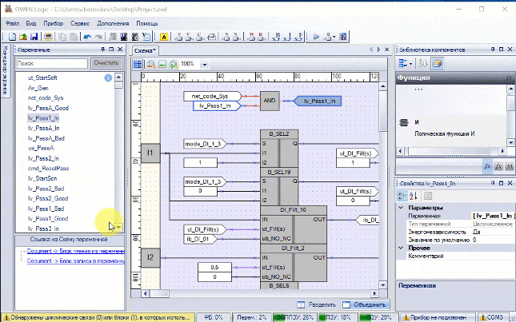Select variable lv_Pass1_In in list
This screenshot has width=516, height=322.
tap(43, 117)
